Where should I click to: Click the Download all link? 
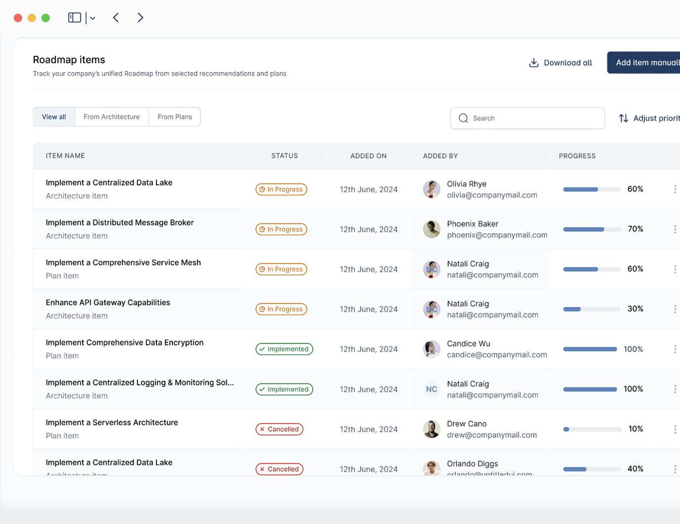pyautogui.click(x=567, y=63)
